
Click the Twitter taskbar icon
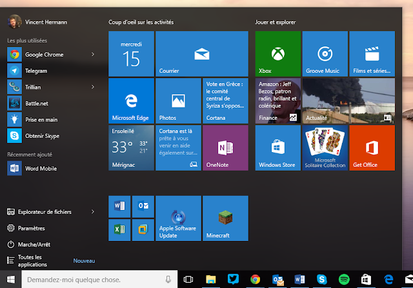click(x=233, y=280)
